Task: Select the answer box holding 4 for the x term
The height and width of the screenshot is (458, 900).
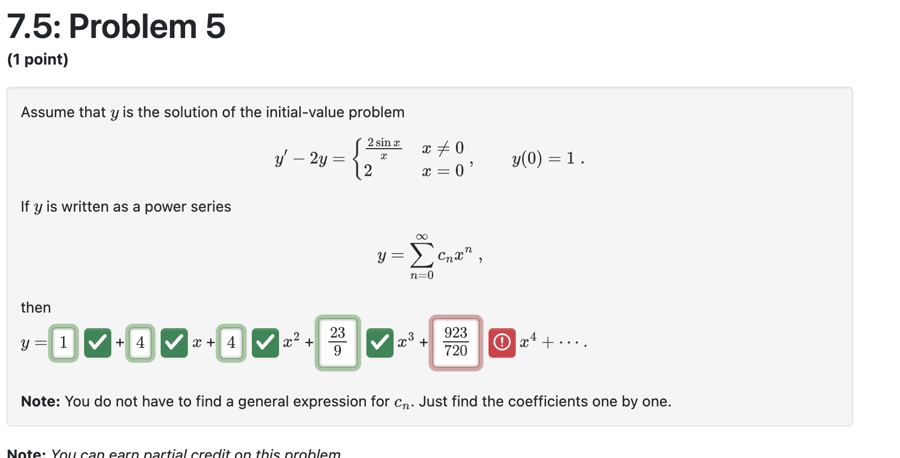Action: (x=140, y=342)
